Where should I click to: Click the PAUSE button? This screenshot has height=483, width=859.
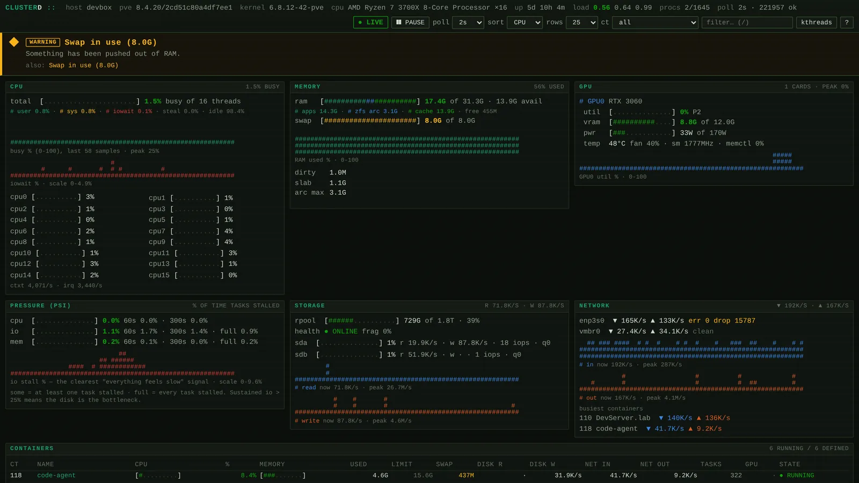410,23
